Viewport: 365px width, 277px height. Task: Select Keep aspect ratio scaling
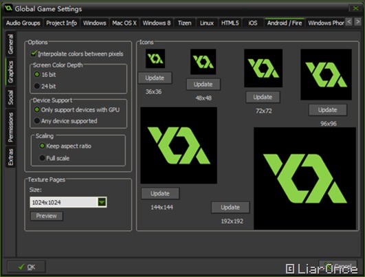(42, 146)
